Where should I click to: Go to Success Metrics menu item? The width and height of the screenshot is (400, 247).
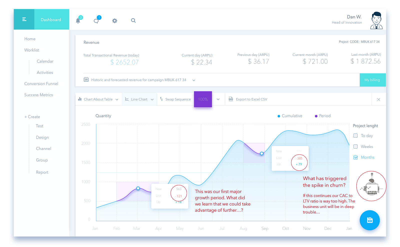(38, 95)
